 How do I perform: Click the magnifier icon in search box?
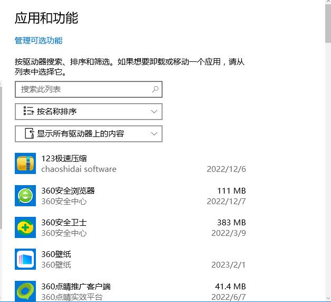click(x=155, y=89)
